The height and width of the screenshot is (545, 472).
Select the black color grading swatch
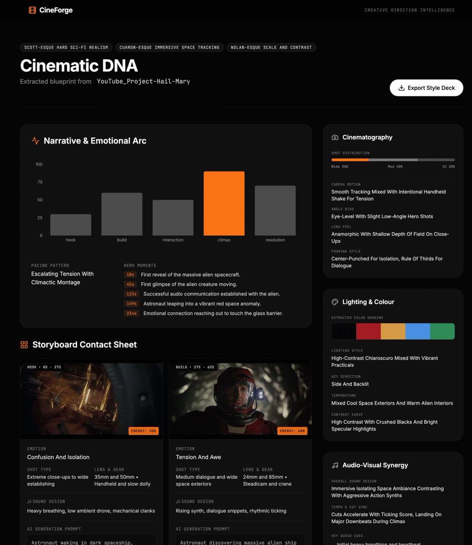[344, 332]
